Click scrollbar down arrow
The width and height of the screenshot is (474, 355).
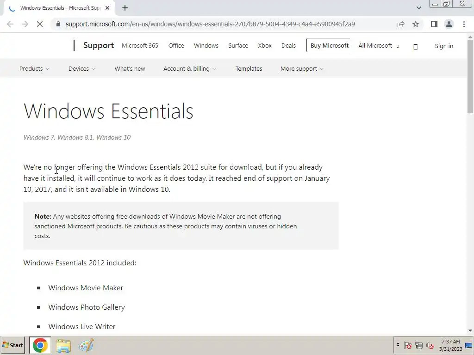click(x=470, y=331)
